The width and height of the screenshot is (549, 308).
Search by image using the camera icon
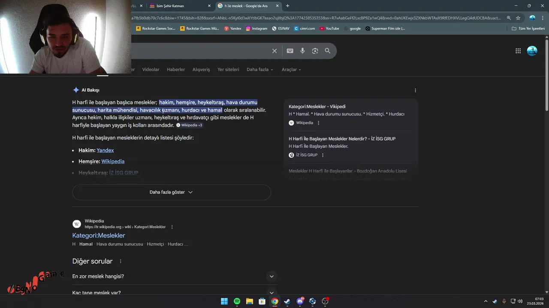(x=315, y=51)
